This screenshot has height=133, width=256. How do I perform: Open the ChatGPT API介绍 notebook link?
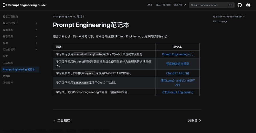click(177, 73)
